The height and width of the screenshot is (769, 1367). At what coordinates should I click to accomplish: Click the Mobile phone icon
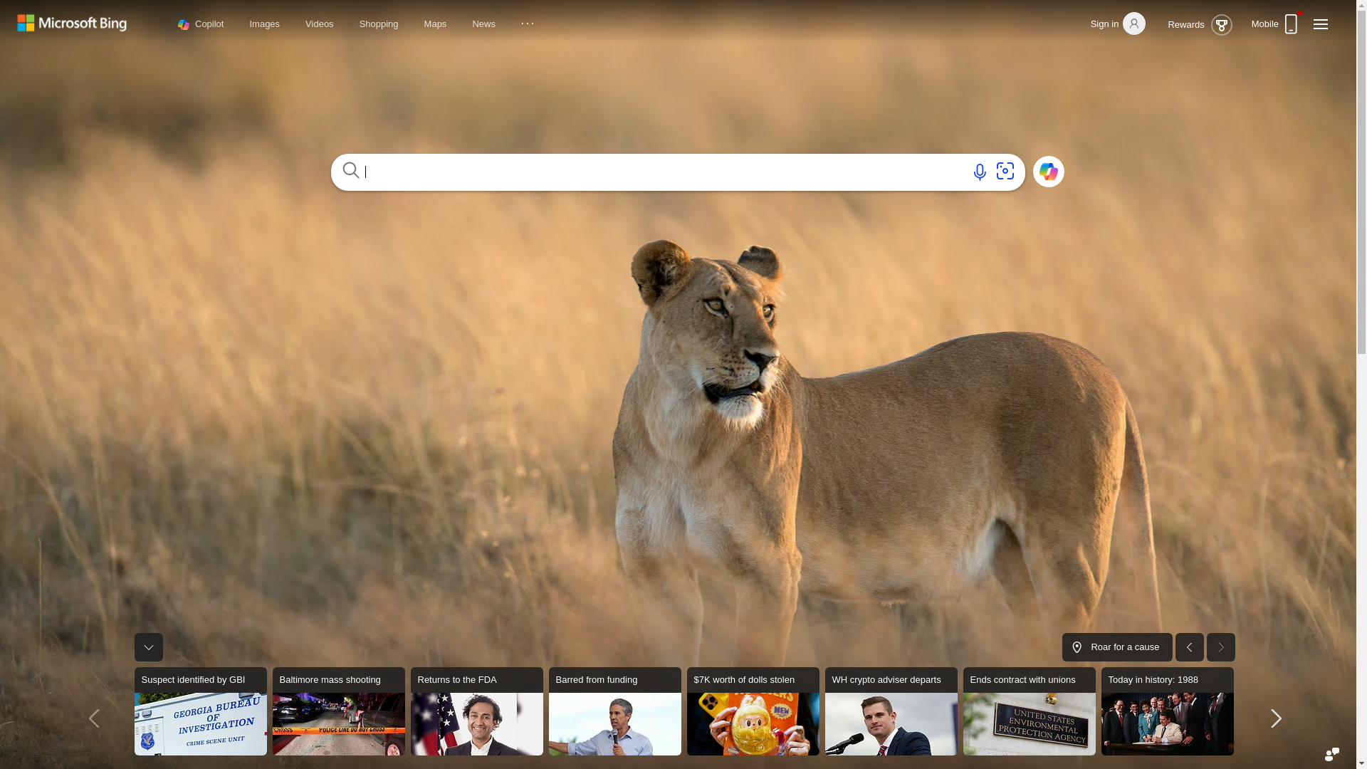coord(1291,23)
